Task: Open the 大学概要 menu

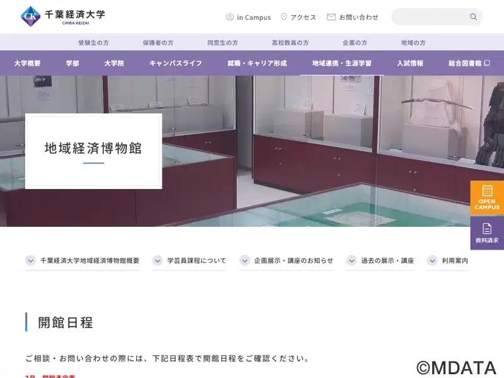Action: (27, 64)
